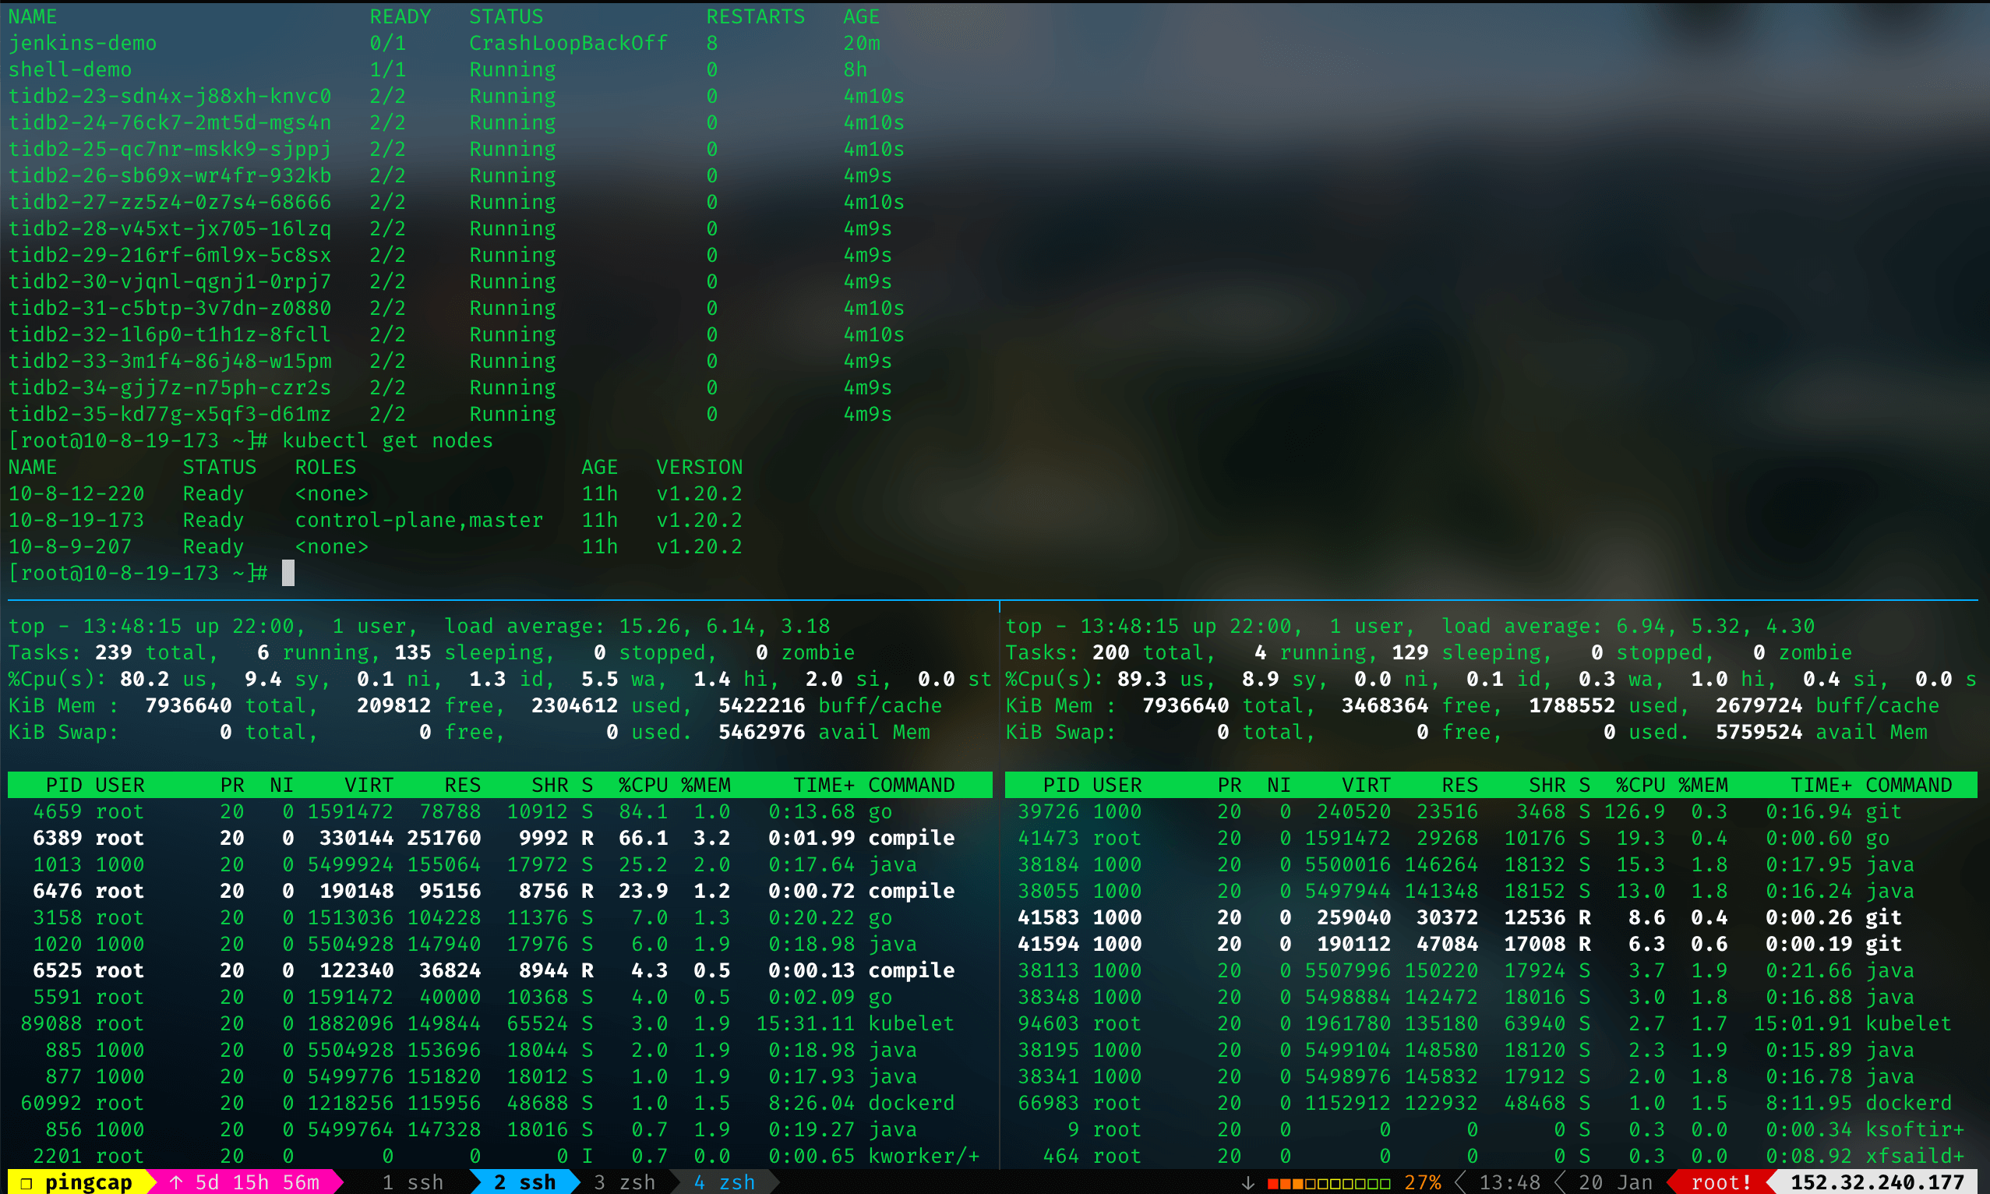Click left pane %CPU column header
The height and width of the screenshot is (1194, 1990).
coord(643,785)
